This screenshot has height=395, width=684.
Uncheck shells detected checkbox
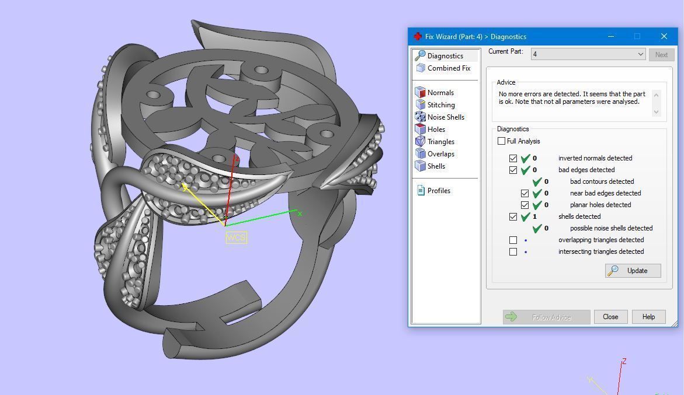click(x=513, y=217)
